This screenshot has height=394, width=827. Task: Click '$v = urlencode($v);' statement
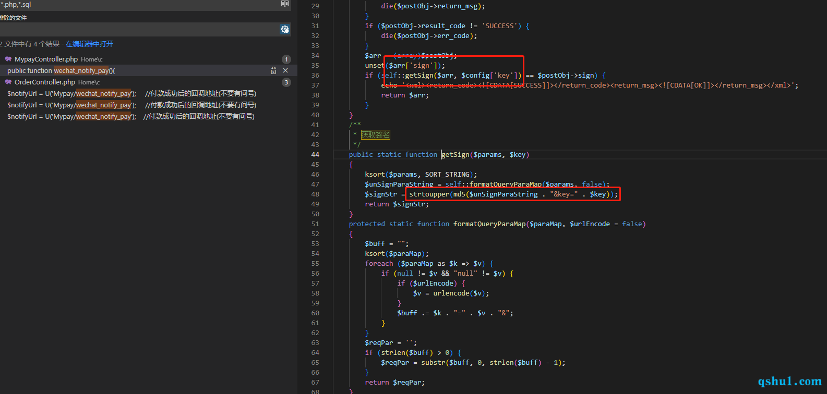click(451, 293)
